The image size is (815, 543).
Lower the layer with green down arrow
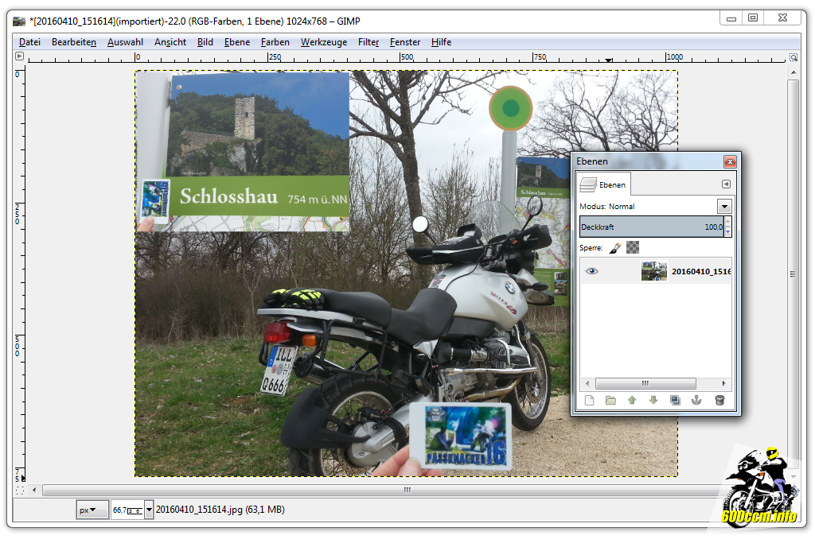pos(653,401)
